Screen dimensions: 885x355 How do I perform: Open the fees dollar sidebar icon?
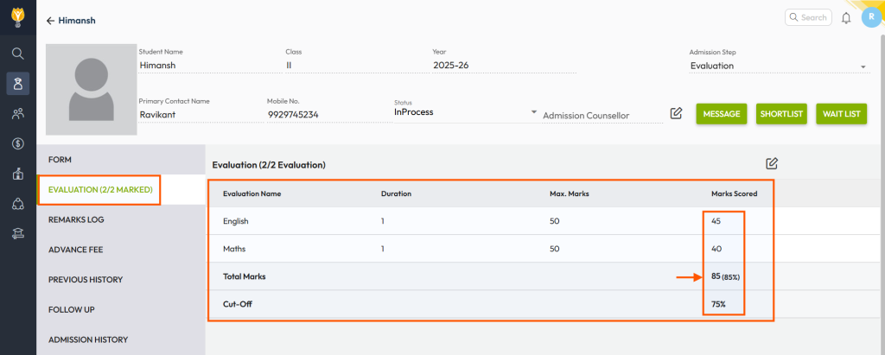click(x=17, y=144)
